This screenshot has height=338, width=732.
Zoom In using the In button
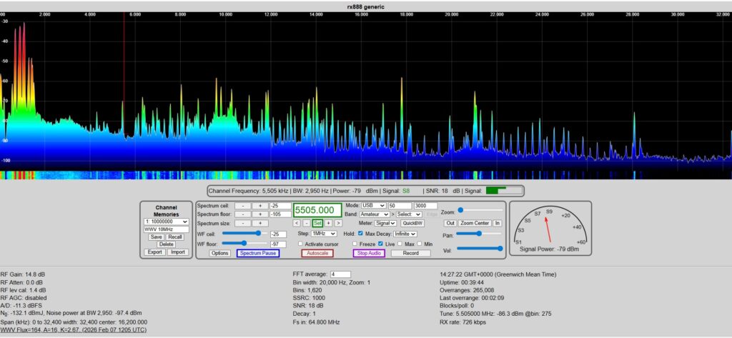[498, 223]
